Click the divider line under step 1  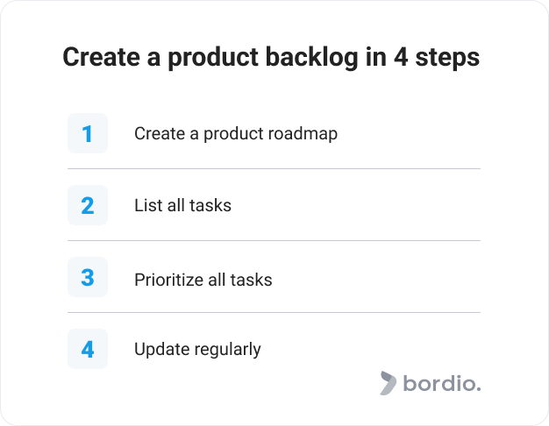tap(274, 168)
